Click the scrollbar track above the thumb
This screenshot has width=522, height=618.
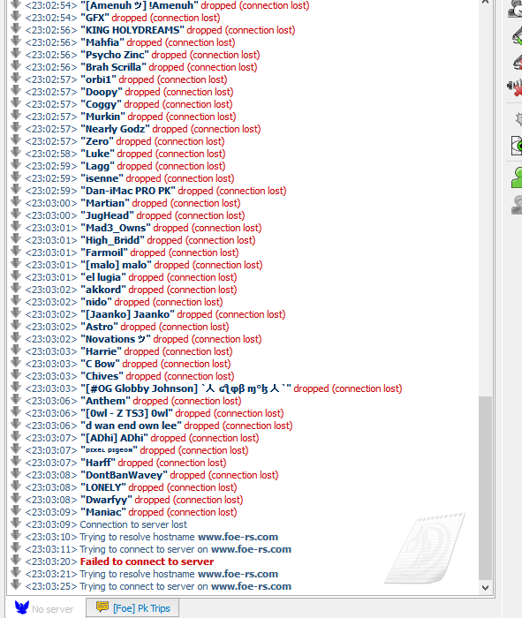point(485,201)
